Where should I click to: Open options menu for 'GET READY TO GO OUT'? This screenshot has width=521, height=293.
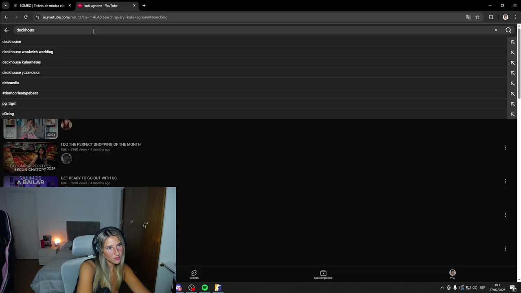point(505,181)
